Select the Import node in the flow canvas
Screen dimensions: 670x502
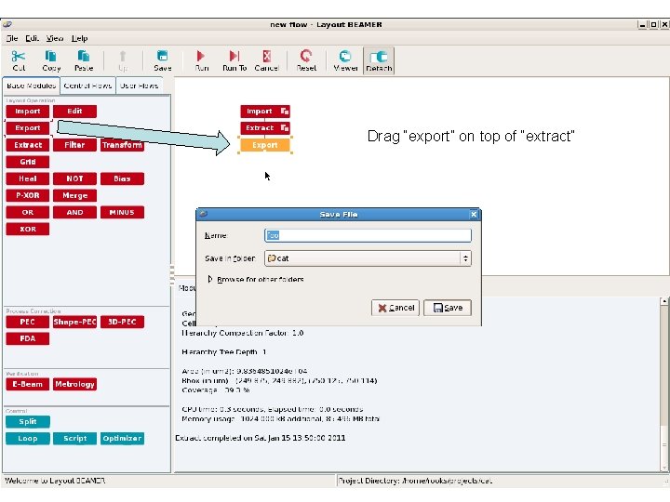(265, 112)
